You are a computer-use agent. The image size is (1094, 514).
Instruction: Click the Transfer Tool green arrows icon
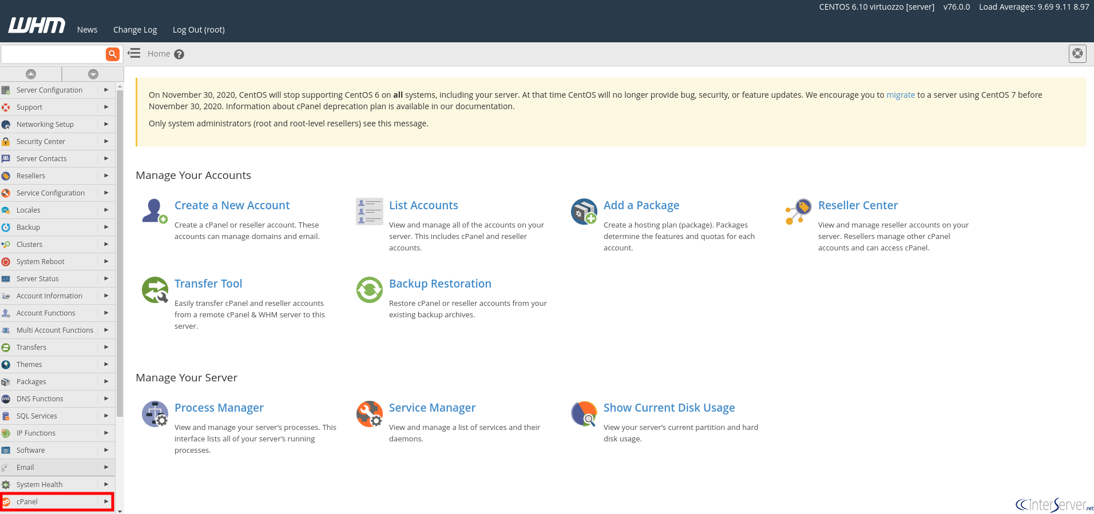154,290
